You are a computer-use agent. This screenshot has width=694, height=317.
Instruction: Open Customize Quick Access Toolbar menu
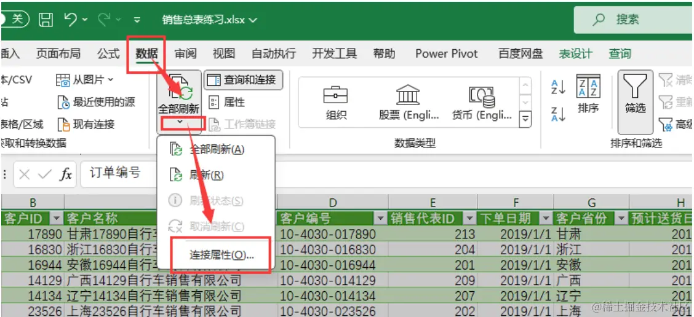[137, 20]
